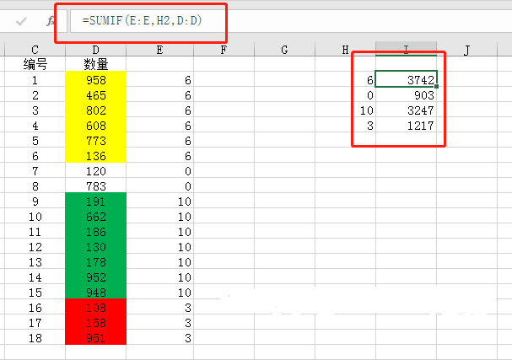Click result cell showing 903
Image resolution: width=512 pixels, height=360 pixels.
point(406,94)
